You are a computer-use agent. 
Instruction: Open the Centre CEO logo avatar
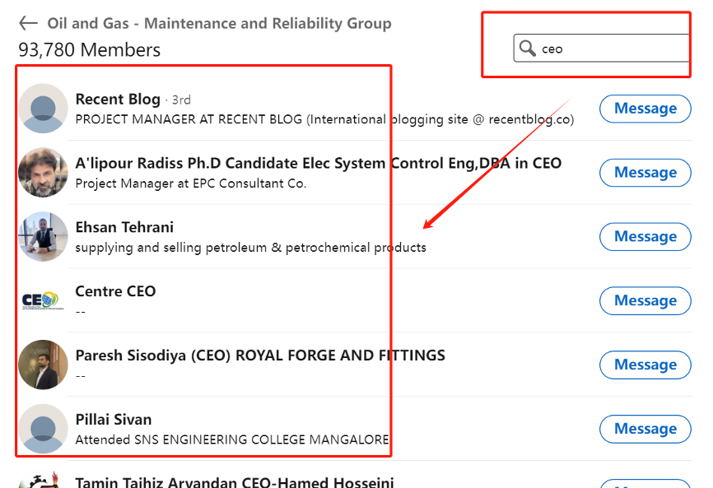pyautogui.click(x=43, y=301)
